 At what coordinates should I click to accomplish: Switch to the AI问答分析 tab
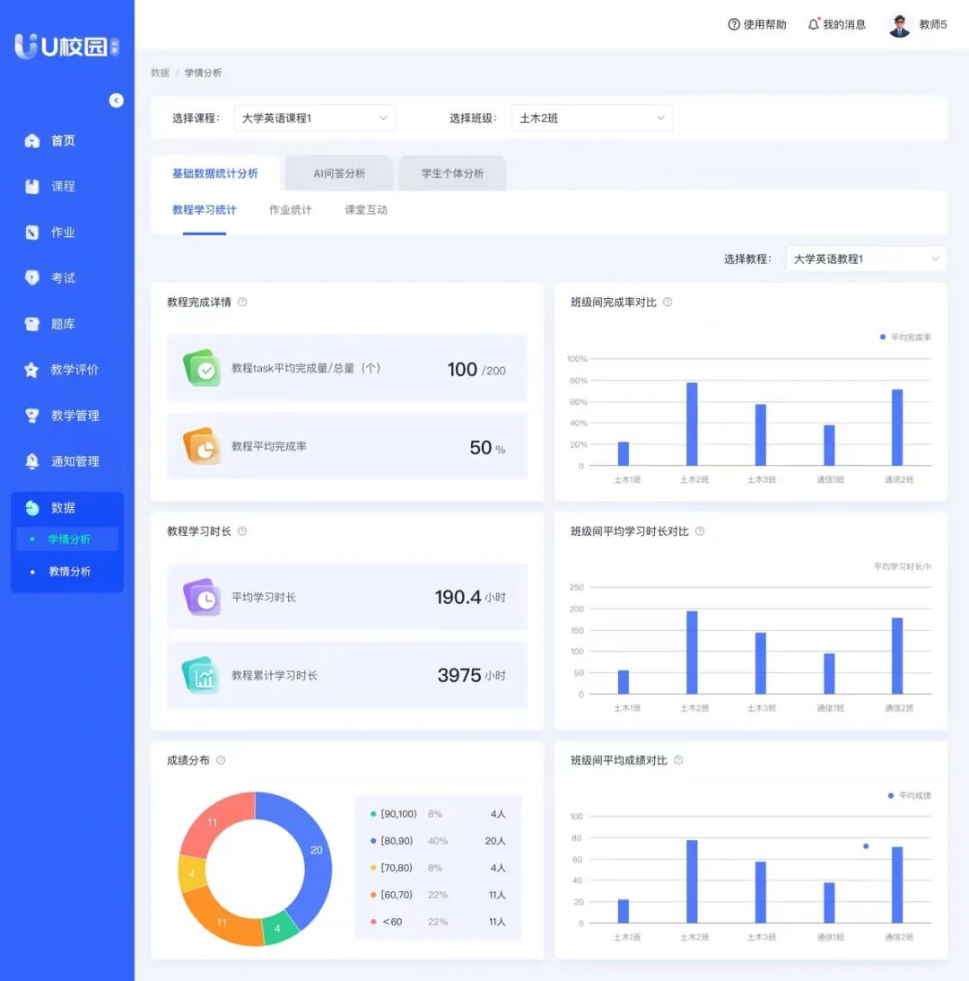click(x=339, y=173)
